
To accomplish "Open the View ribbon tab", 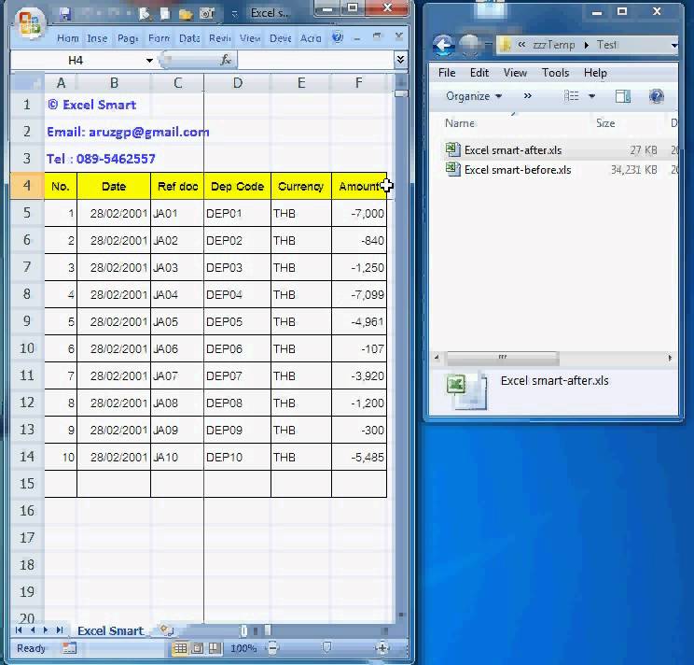I will [250, 38].
